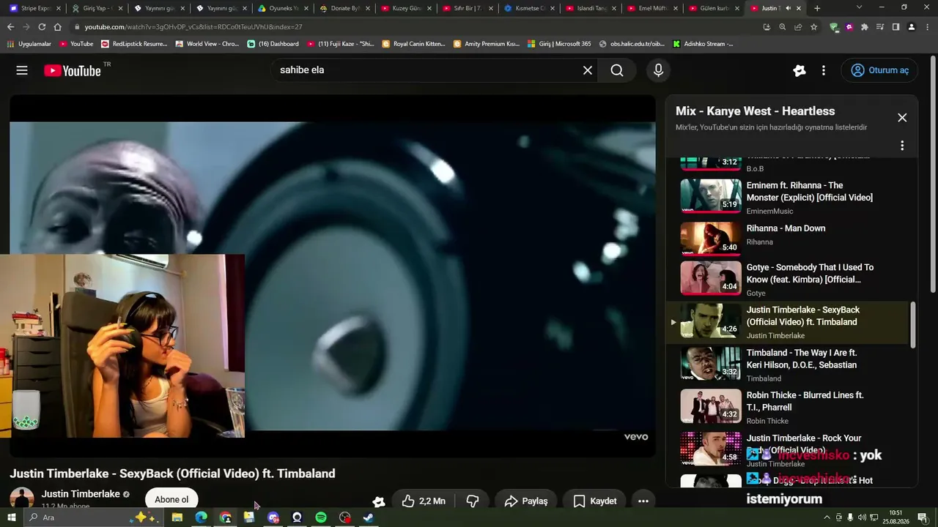Viewport: 938px width, 527px height.
Task: Open a new browser tab
Action: pyautogui.click(x=817, y=8)
